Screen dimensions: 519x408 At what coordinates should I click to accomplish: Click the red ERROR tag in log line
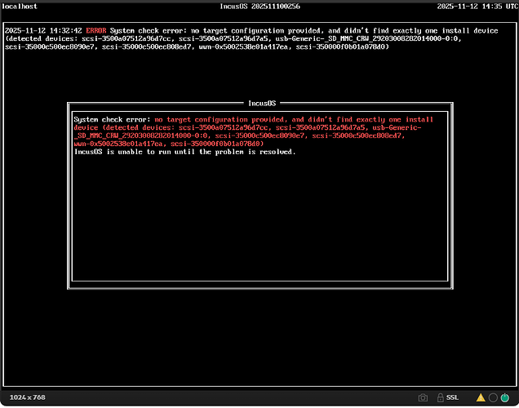coord(95,29)
